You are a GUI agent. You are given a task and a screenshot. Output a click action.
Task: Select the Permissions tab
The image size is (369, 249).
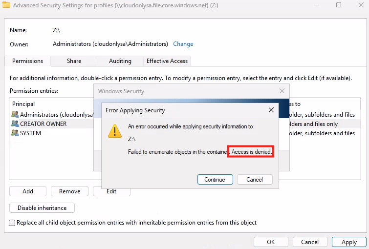tap(28, 61)
